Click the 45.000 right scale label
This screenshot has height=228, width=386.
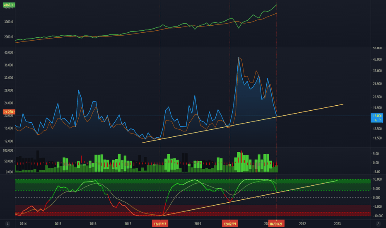377,59
